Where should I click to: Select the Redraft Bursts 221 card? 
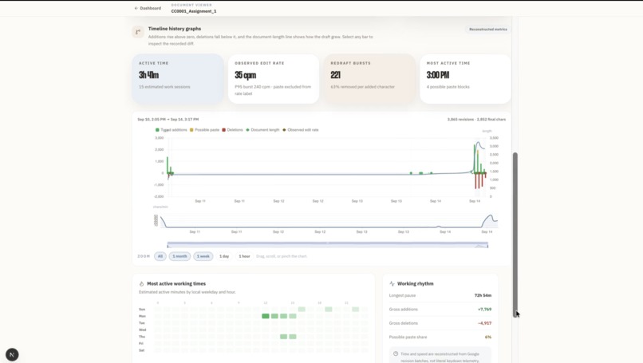(x=369, y=79)
